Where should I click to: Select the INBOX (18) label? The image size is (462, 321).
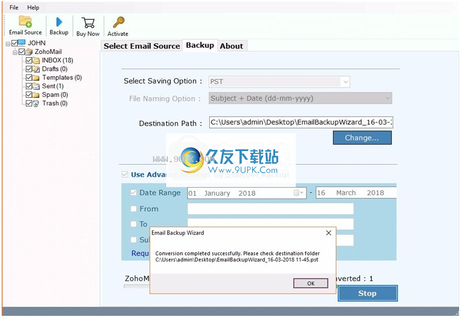[x=57, y=60]
